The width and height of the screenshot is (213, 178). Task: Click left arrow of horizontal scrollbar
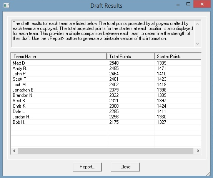tap(14, 151)
